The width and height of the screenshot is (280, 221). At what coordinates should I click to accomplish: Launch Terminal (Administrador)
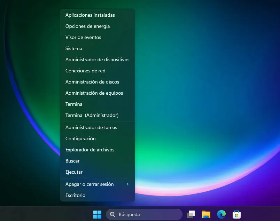pyautogui.click(x=98, y=115)
